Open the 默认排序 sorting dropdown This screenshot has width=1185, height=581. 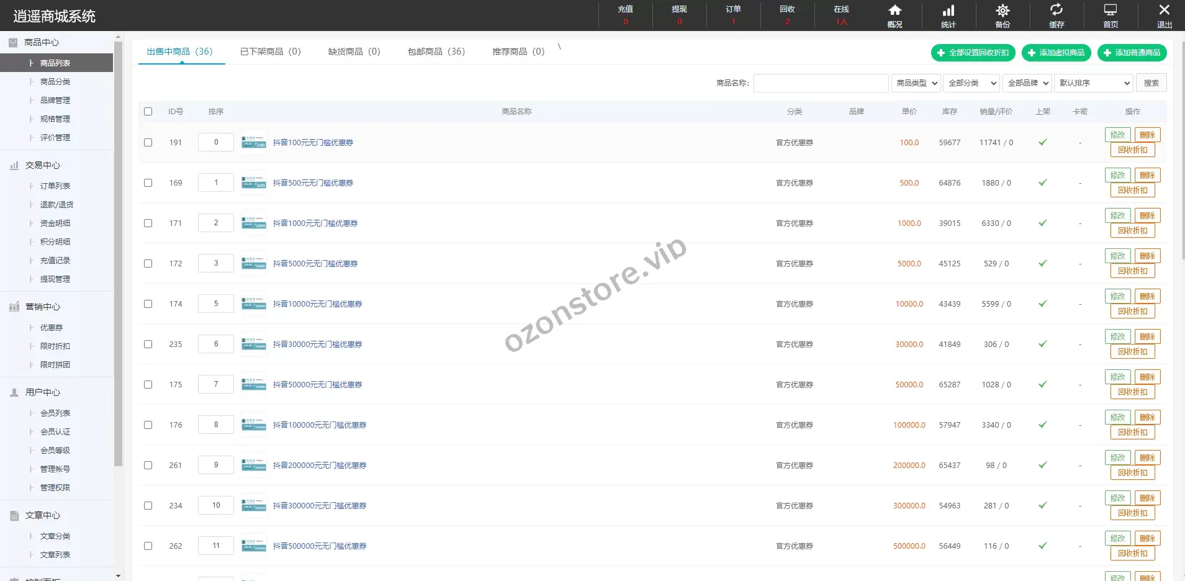[x=1094, y=83]
